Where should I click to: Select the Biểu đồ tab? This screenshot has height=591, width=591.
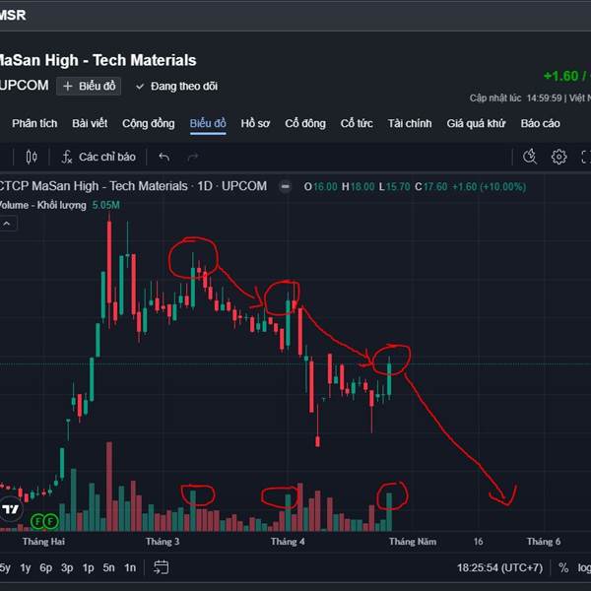pyautogui.click(x=208, y=123)
